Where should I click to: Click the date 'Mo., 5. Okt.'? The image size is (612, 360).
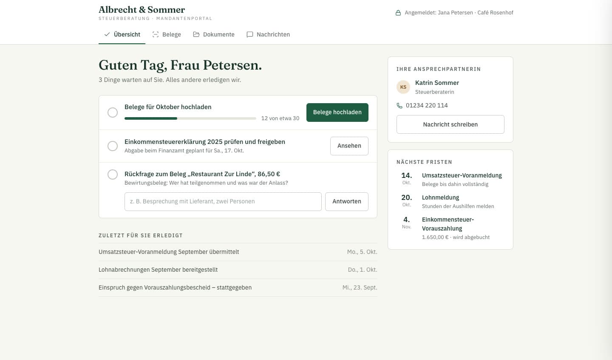pos(362,252)
